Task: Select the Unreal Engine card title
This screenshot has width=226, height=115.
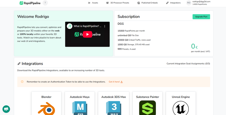Action: [x=181, y=97]
